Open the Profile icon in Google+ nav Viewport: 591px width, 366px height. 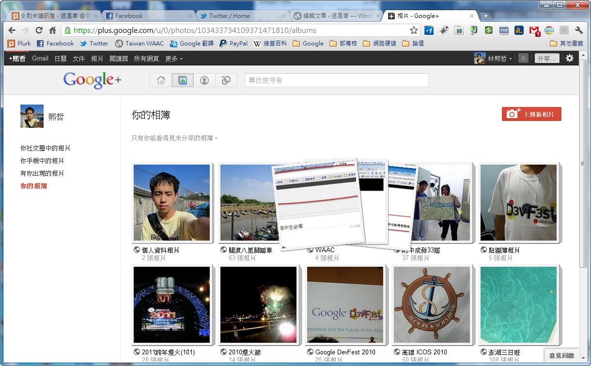(204, 80)
